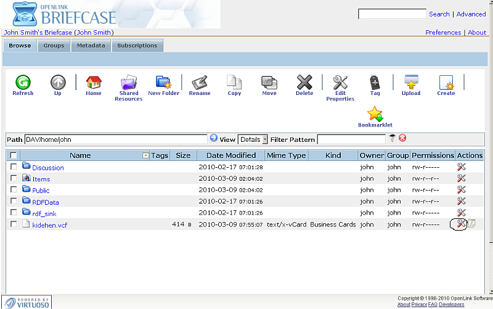Check the box next to Discussion
This screenshot has width=493, height=309.
(x=14, y=167)
